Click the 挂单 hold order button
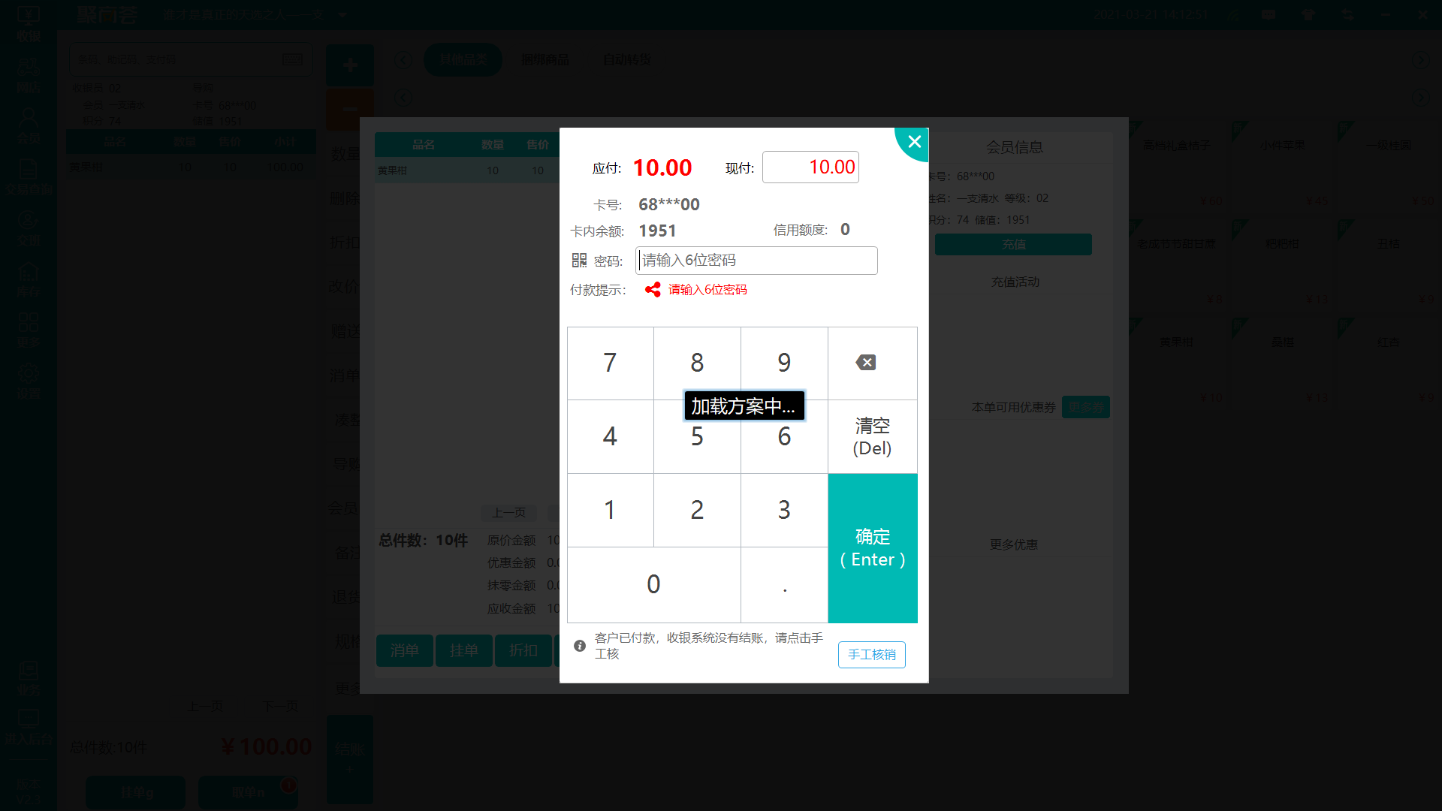This screenshot has height=811, width=1442. point(463,650)
